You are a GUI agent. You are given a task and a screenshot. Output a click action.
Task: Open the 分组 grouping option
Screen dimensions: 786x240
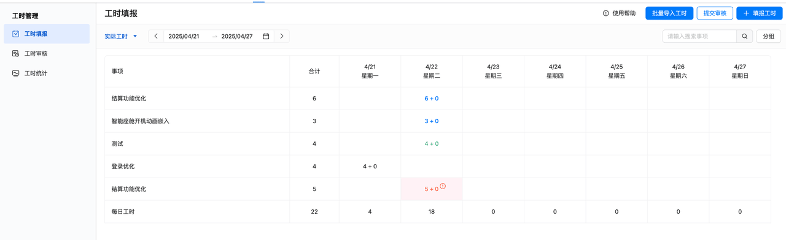[769, 37]
